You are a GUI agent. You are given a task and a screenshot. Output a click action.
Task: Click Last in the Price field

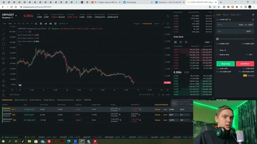245,25
